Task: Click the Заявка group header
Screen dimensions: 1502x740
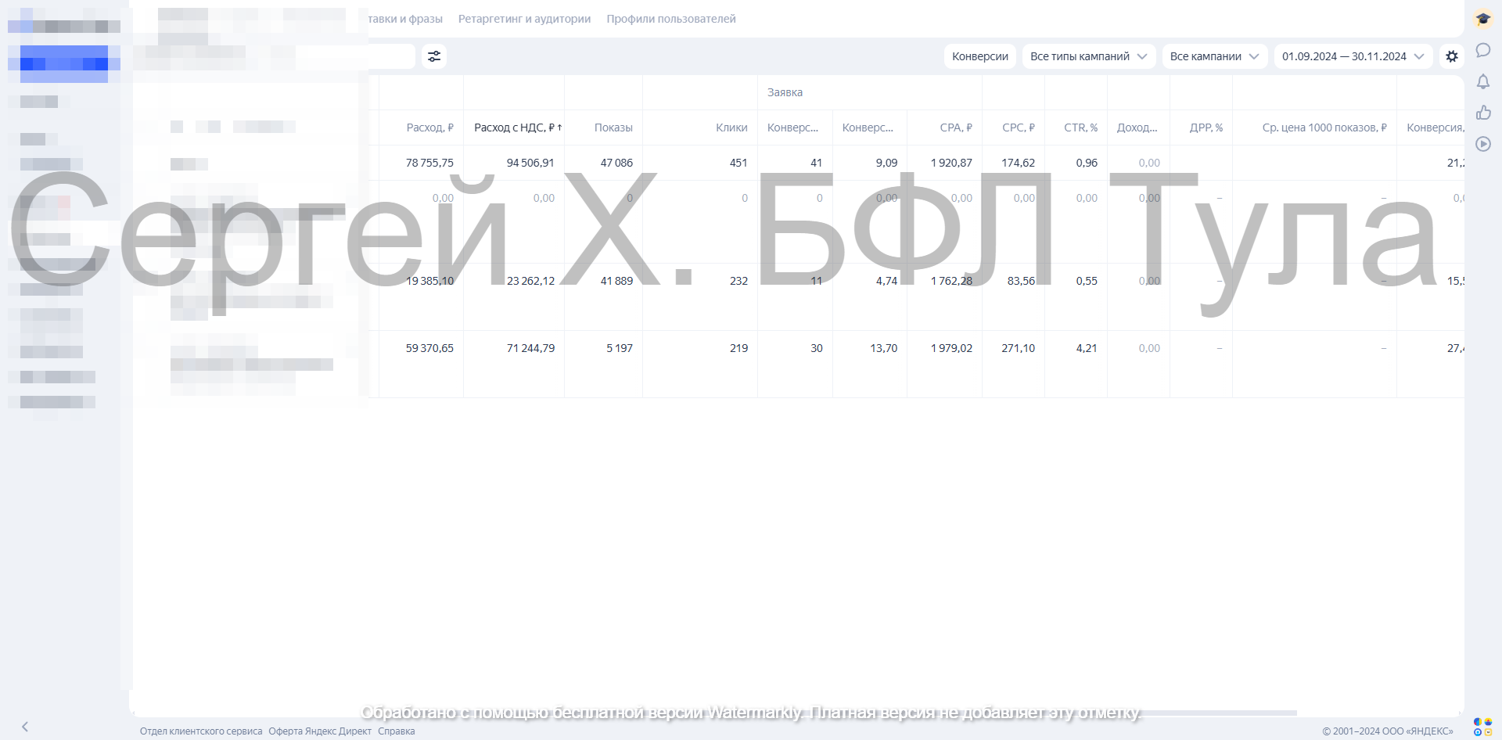Action: point(785,92)
